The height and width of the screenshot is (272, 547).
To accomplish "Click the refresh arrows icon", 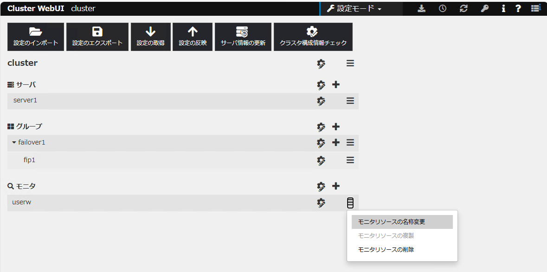I will (x=463, y=8).
